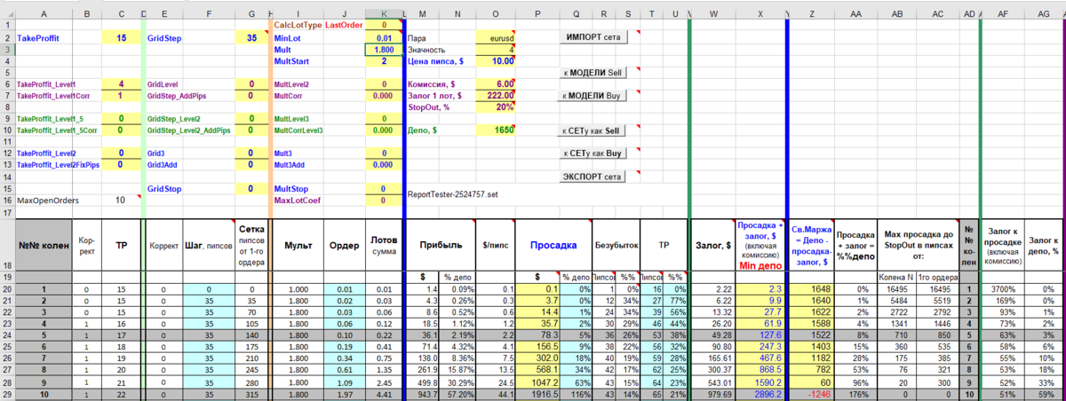Click the ЭКСПОРТ сета button
Image resolution: width=1066 pixels, height=401 pixels.
(594, 177)
